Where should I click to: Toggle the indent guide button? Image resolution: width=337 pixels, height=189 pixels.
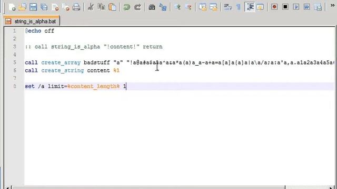[250, 7]
